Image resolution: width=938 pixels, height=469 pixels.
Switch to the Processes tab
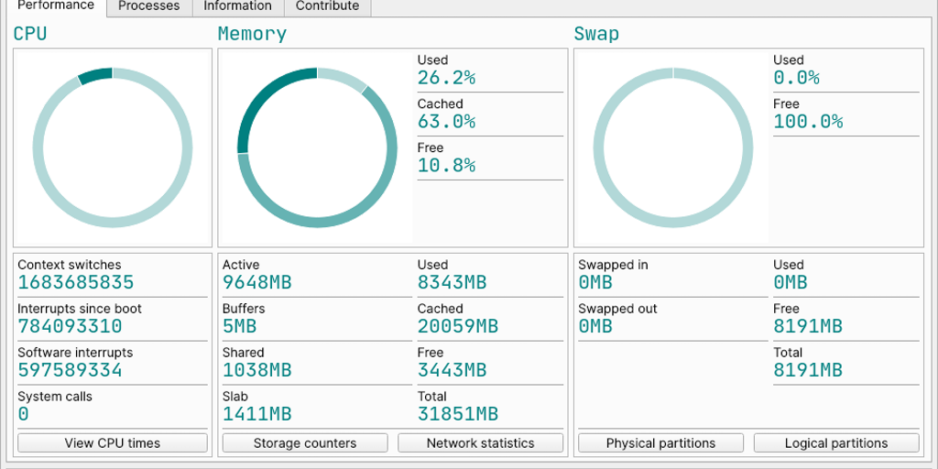[148, 6]
